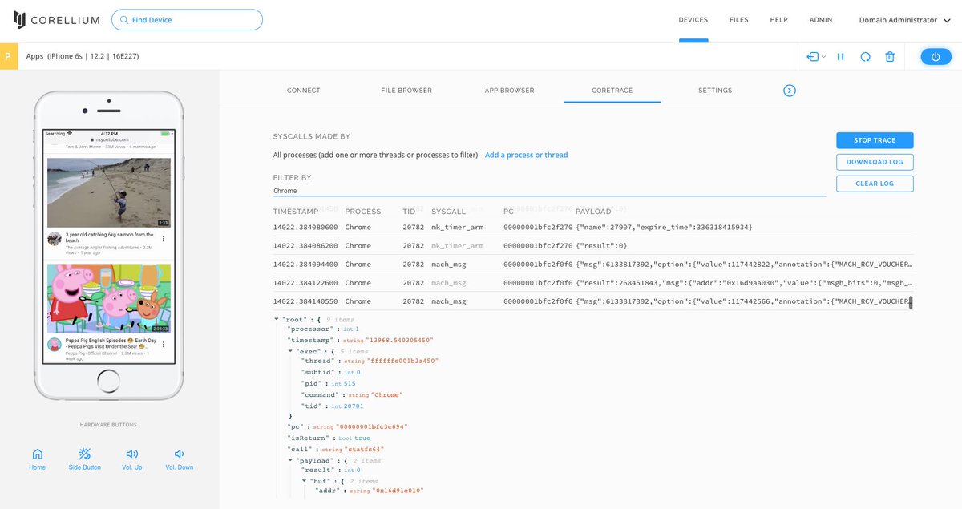Click the Peppa Pig channel avatar

point(54,345)
